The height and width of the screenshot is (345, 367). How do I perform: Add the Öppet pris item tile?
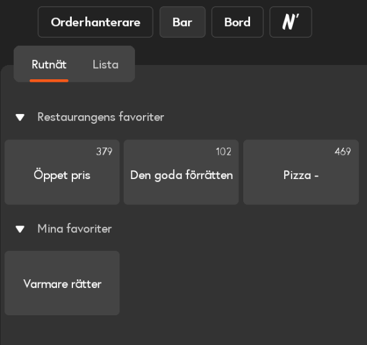click(62, 172)
